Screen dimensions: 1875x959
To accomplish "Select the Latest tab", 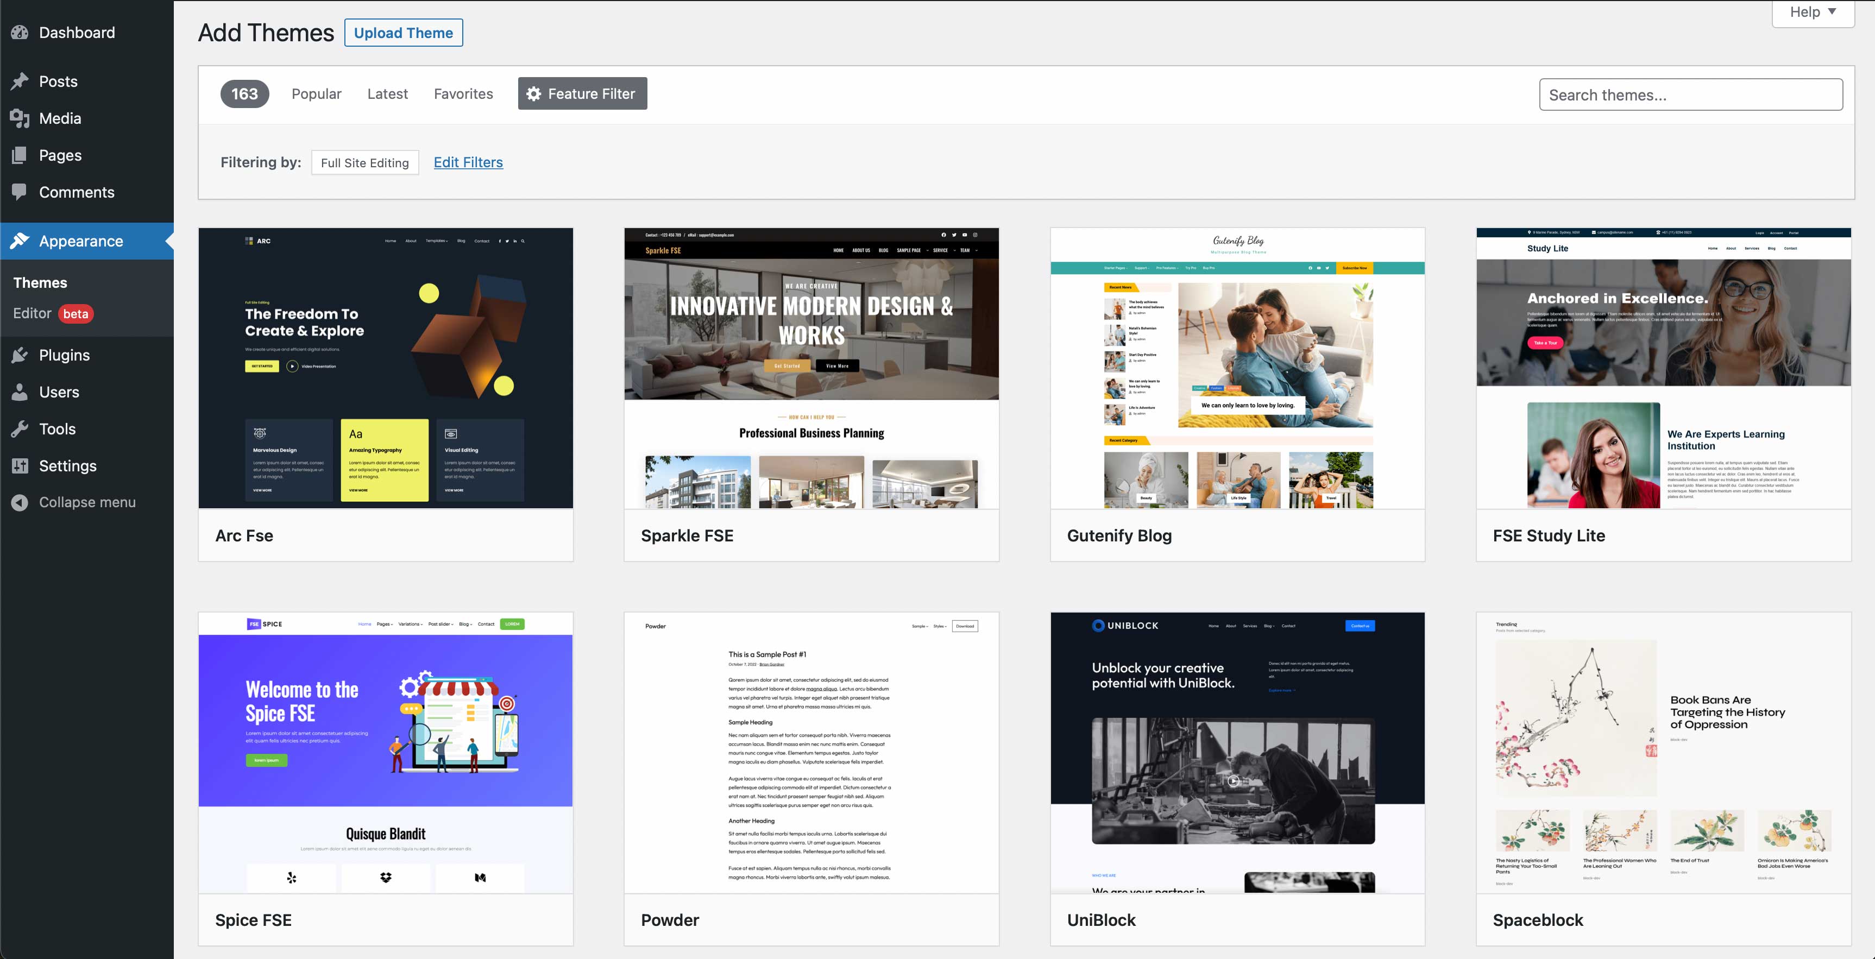I will tap(387, 94).
